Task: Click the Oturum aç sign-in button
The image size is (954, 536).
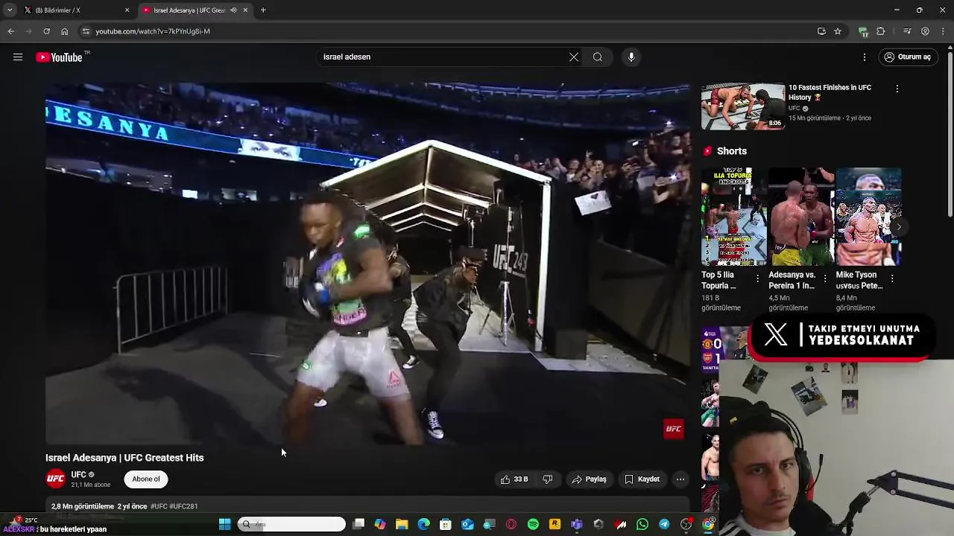Action: click(x=907, y=57)
